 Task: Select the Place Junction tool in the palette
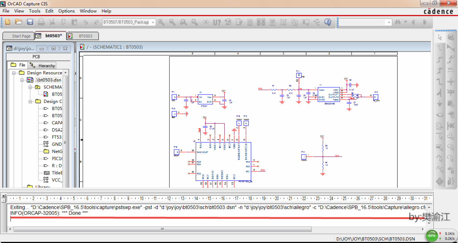(451, 81)
